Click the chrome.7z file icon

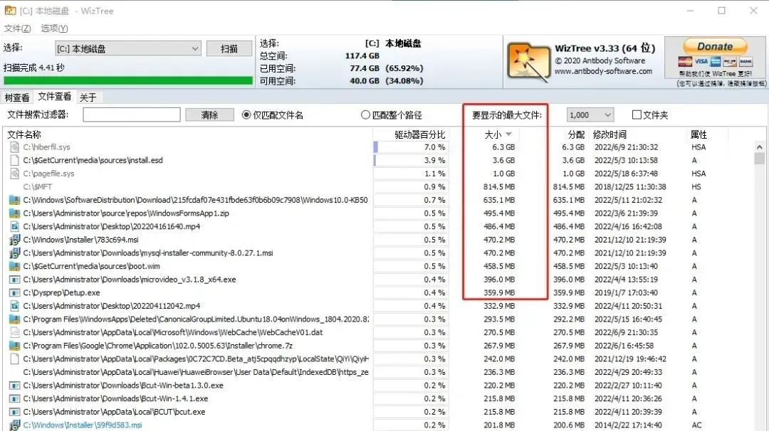(x=15, y=345)
